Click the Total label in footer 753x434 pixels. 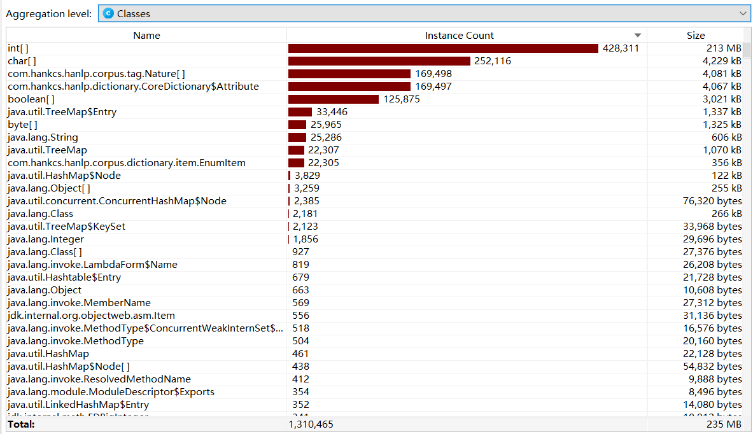(x=21, y=424)
